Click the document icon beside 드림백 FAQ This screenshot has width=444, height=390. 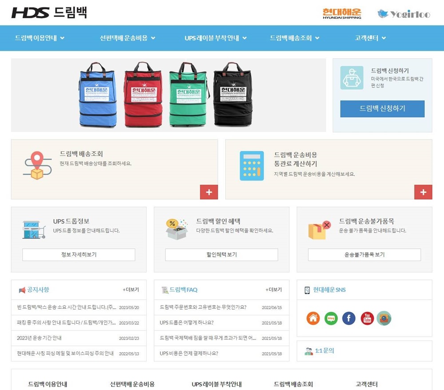point(165,290)
